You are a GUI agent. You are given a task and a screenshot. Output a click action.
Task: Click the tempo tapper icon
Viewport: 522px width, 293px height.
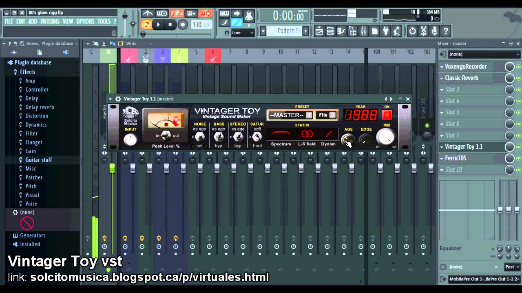396,31
